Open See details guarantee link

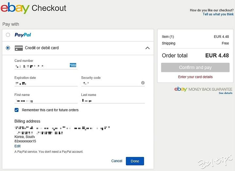226,93
